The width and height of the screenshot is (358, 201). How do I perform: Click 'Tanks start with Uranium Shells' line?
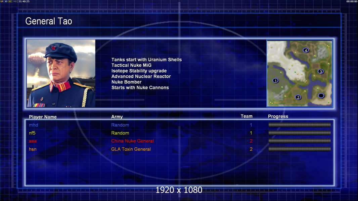(x=146, y=60)
